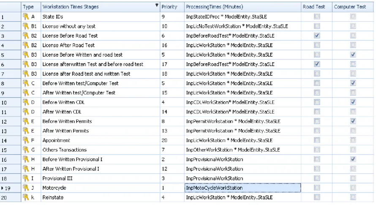Click key icon for License after Road test and written Test
Viewport: 376px width, 205px height.
pyautogui.click(x=26, y=74)
